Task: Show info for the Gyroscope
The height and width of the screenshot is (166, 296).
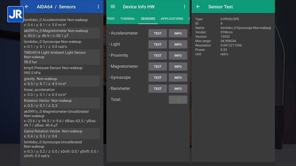Action: tap(178, 77)
